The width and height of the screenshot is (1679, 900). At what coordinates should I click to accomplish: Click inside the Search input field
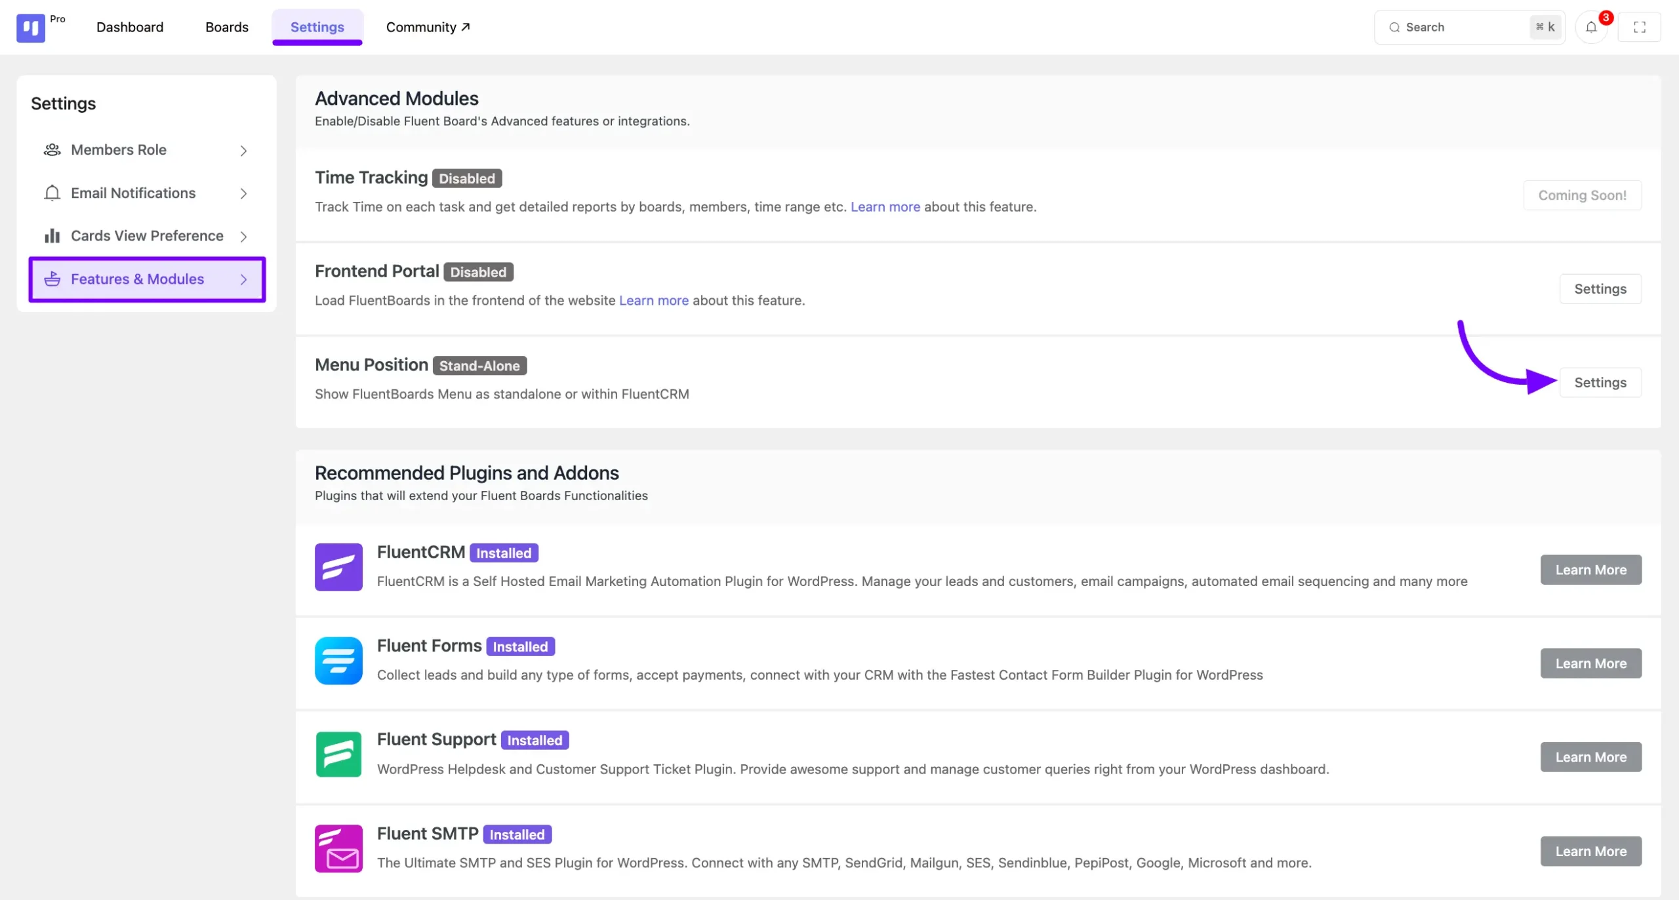1469,28
